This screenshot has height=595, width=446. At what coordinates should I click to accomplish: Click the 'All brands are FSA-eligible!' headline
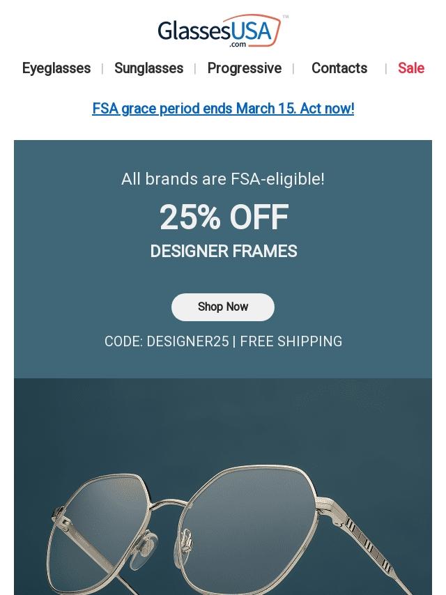click(x=223, y=179)
